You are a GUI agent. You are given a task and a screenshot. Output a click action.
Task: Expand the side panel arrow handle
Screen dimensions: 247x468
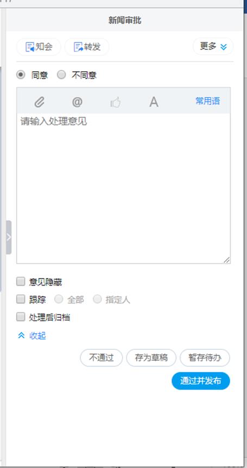point(9,237)
